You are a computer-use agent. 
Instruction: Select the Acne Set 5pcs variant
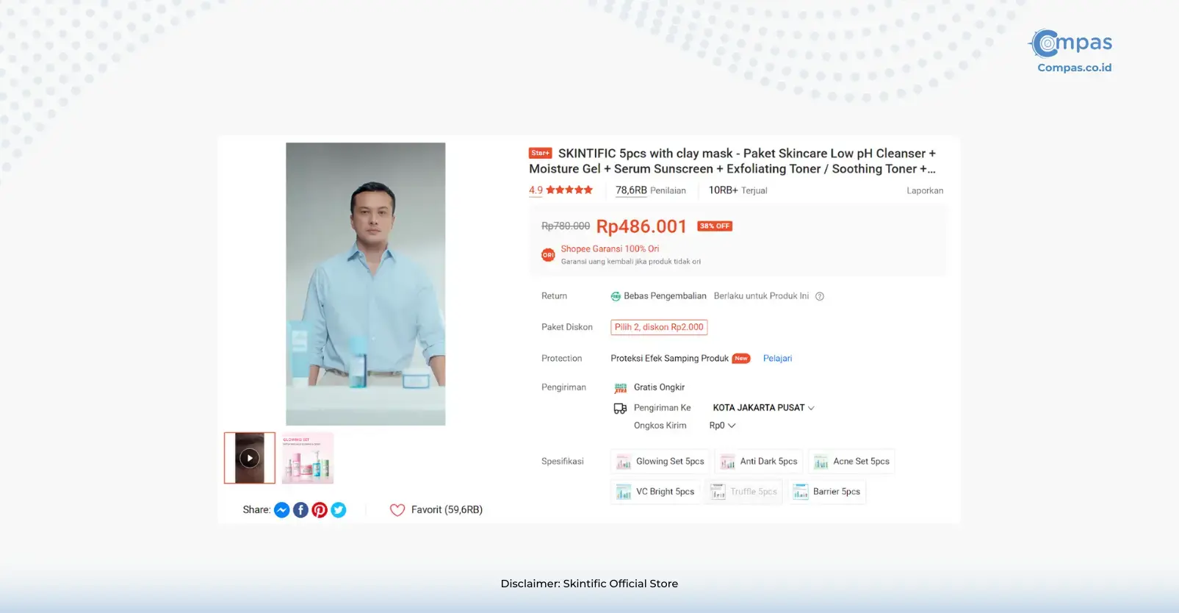tap(852, 462)
